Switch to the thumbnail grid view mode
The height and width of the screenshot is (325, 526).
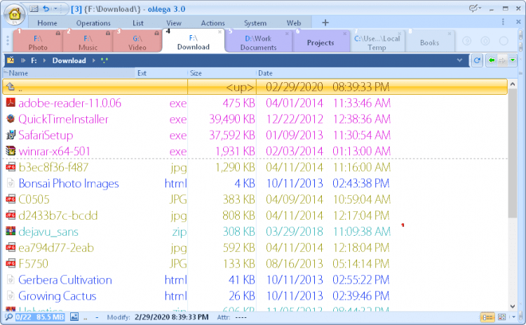502,317
